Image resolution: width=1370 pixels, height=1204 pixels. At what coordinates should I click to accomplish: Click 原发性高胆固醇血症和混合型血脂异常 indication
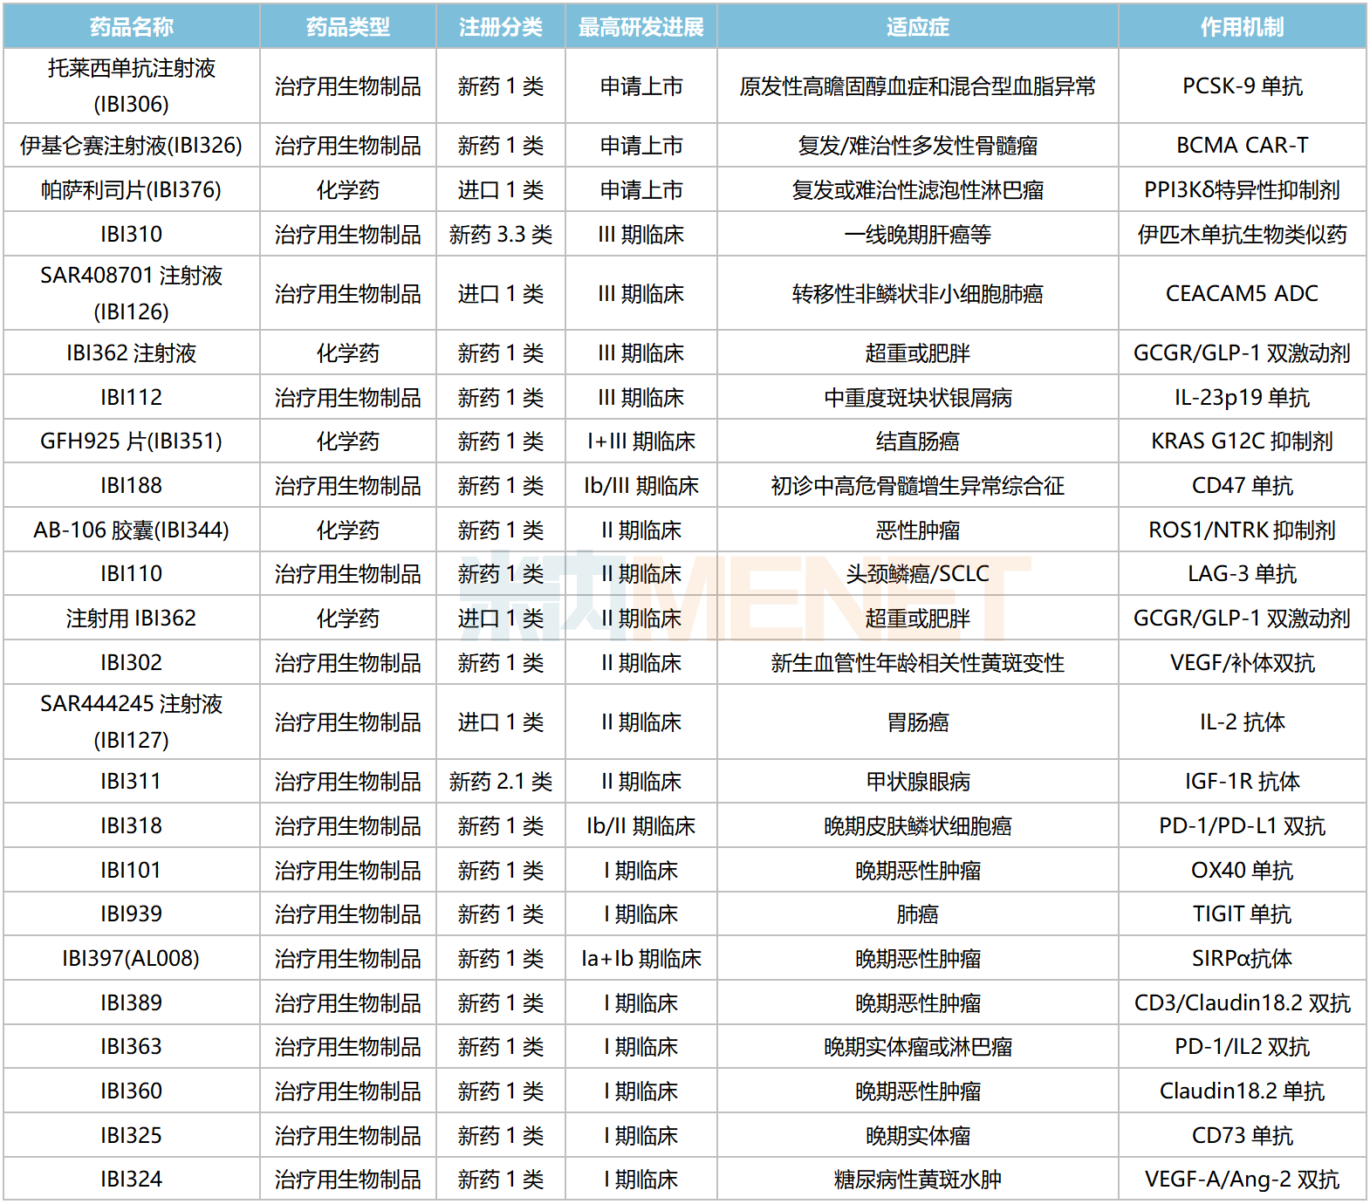coord(918,86)
